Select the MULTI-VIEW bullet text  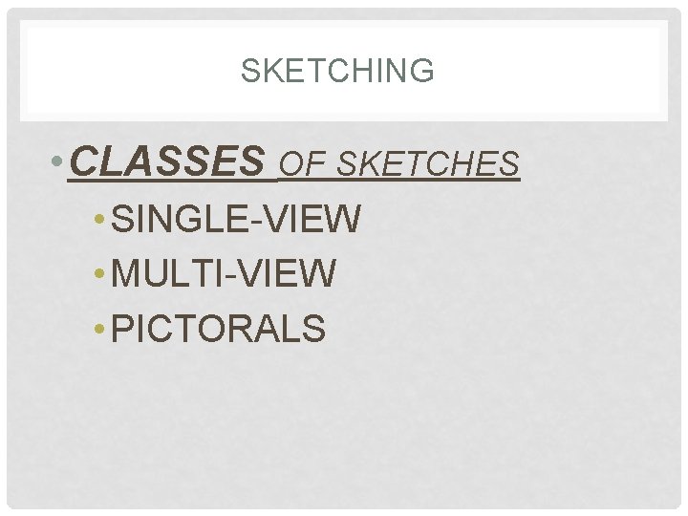[224, 273]
